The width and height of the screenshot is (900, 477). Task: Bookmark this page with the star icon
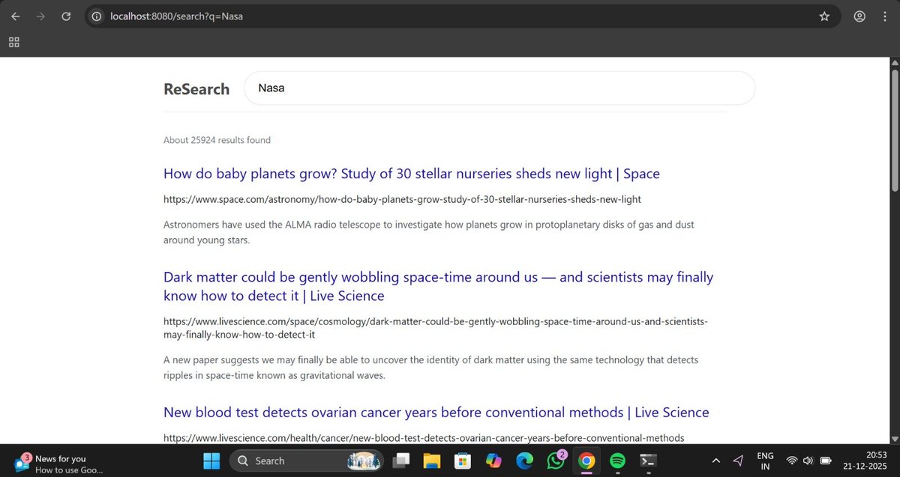click(x=824, y=16)
